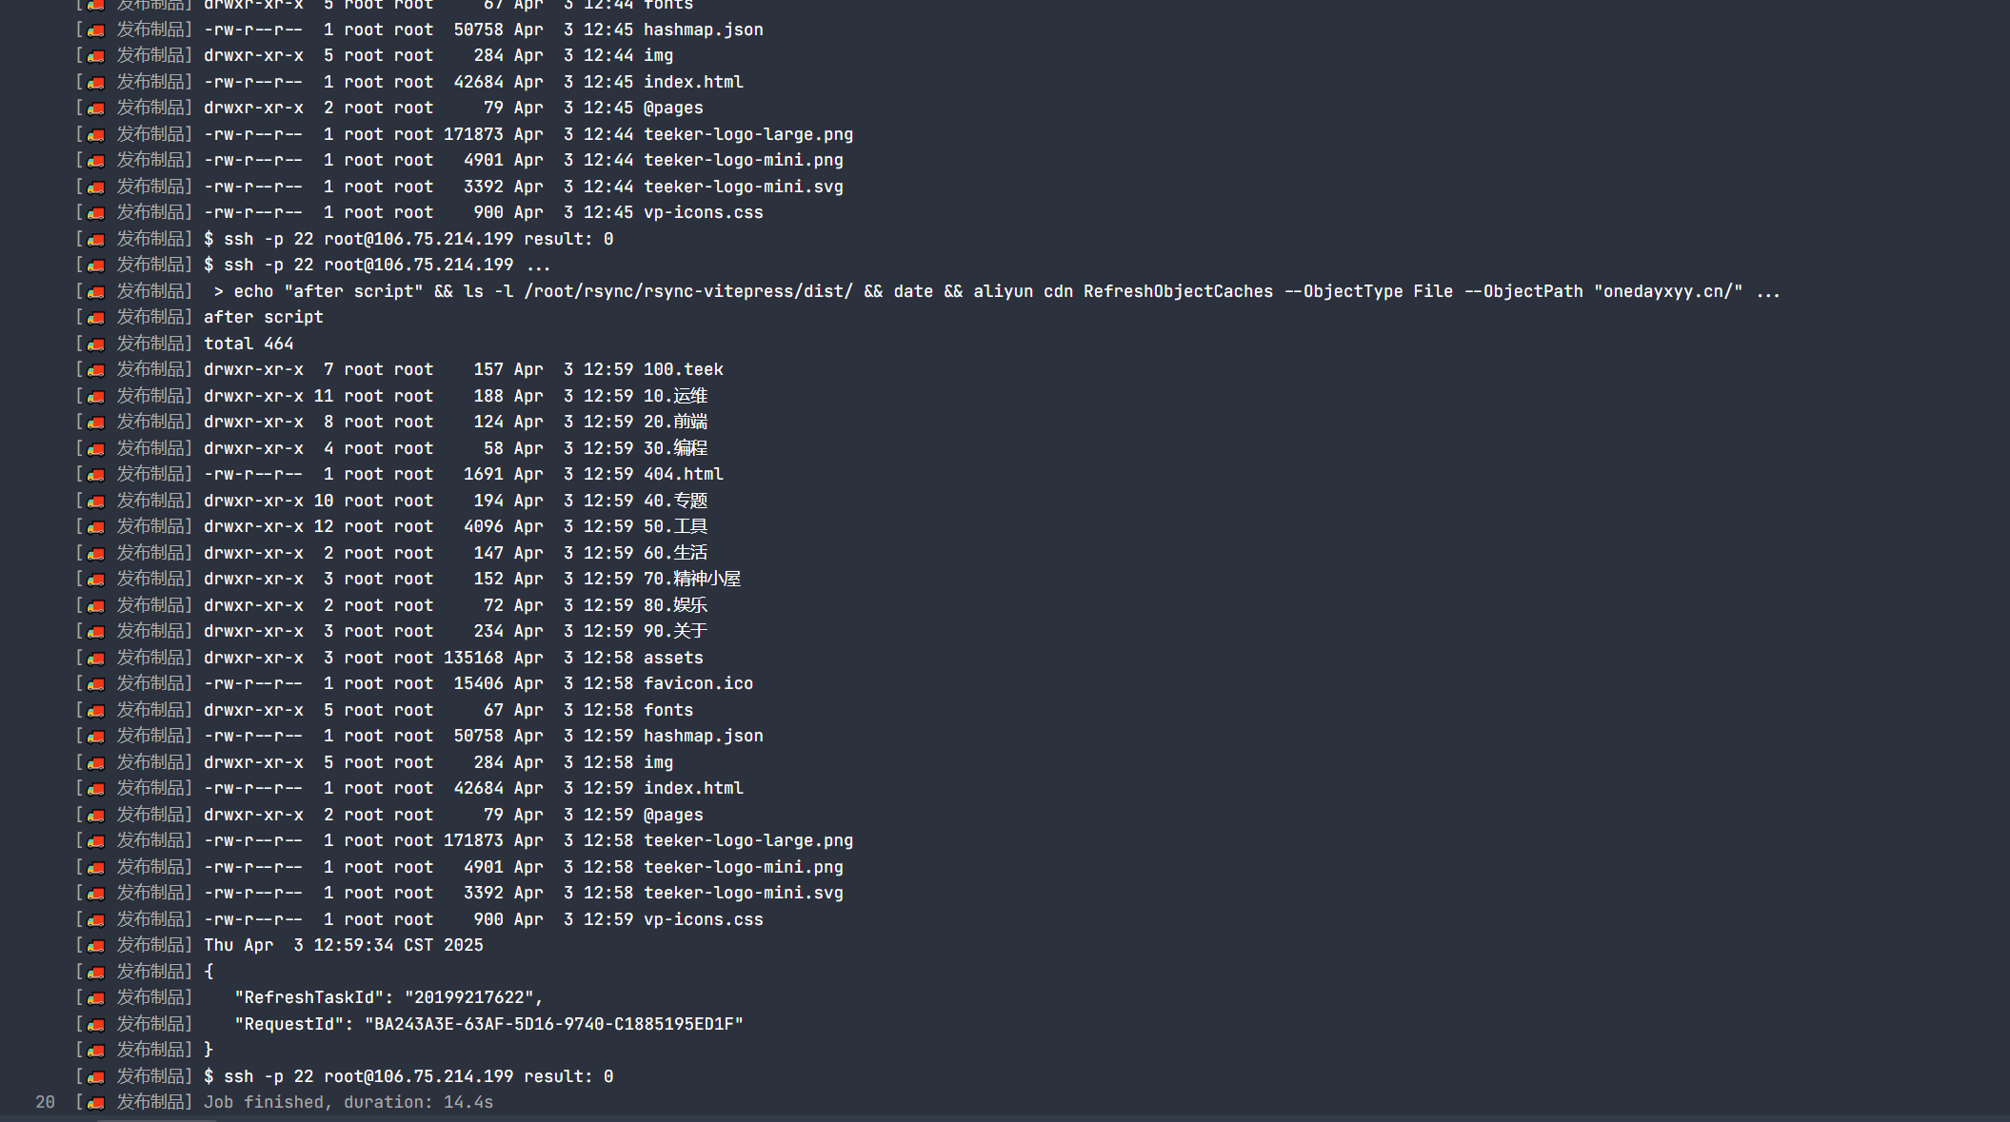Click truck icon on Thu Apr 3 date line
This screenshot has height=1122, width=2010.
coord(96,946)
